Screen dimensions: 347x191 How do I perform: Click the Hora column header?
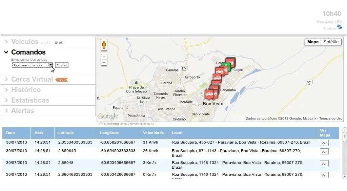coord(42,133)
